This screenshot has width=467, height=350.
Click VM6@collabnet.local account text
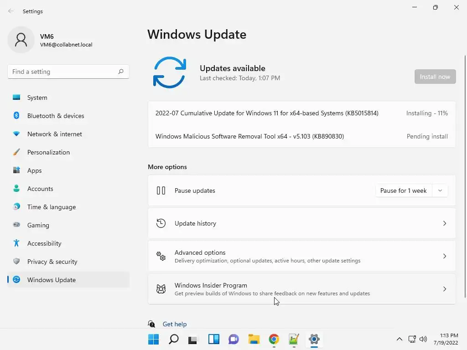66,45
